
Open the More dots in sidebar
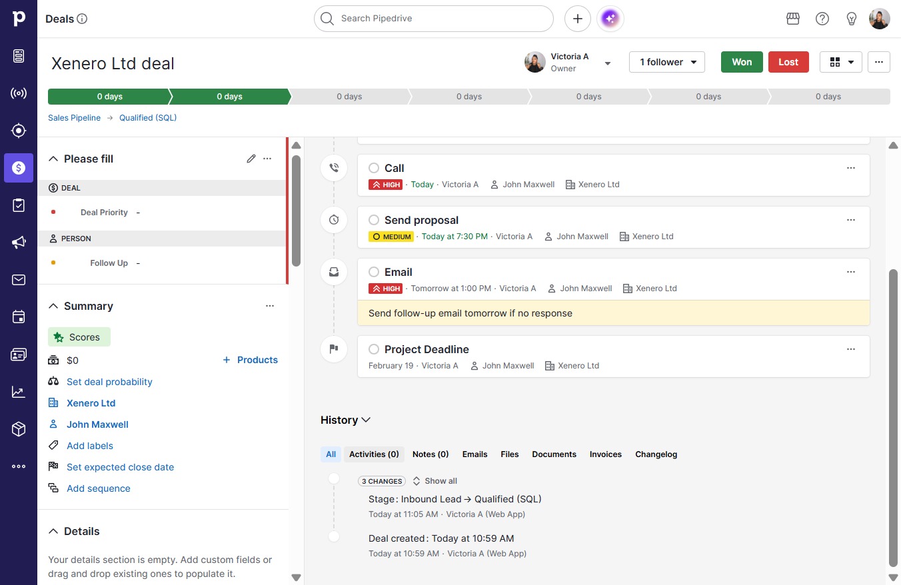coord(19,466)
